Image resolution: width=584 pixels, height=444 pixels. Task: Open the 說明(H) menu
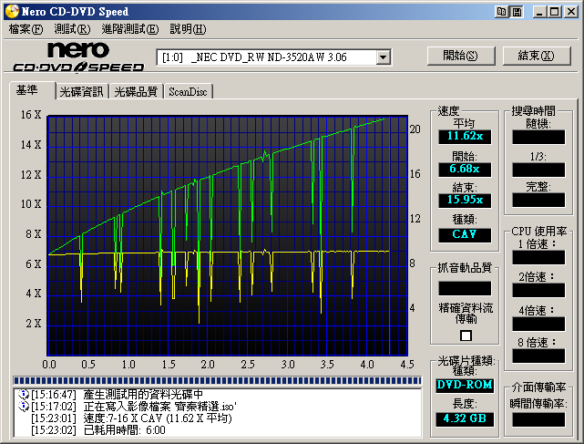click(x=188, y=29)
